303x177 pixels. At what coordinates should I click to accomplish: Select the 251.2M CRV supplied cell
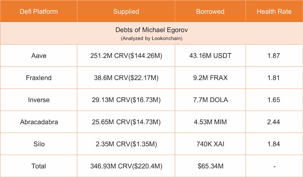pos(126,56)
